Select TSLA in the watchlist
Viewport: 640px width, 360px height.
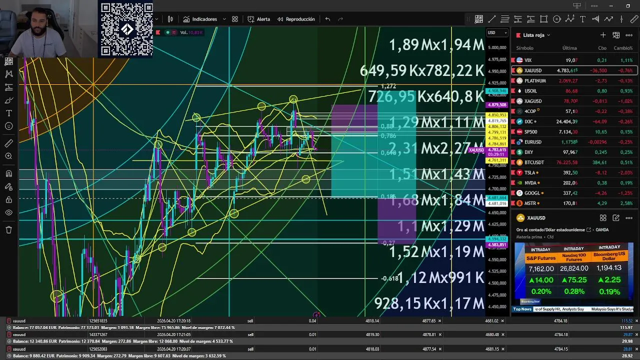(x=574, y=172)
